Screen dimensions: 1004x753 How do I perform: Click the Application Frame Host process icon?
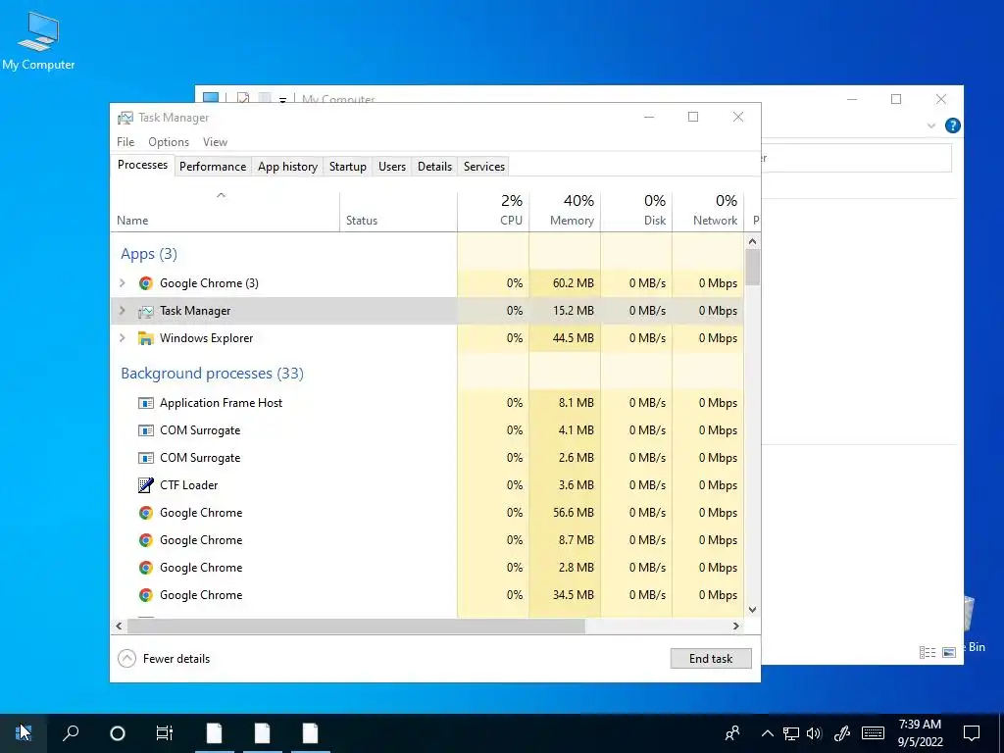[146, 403]
